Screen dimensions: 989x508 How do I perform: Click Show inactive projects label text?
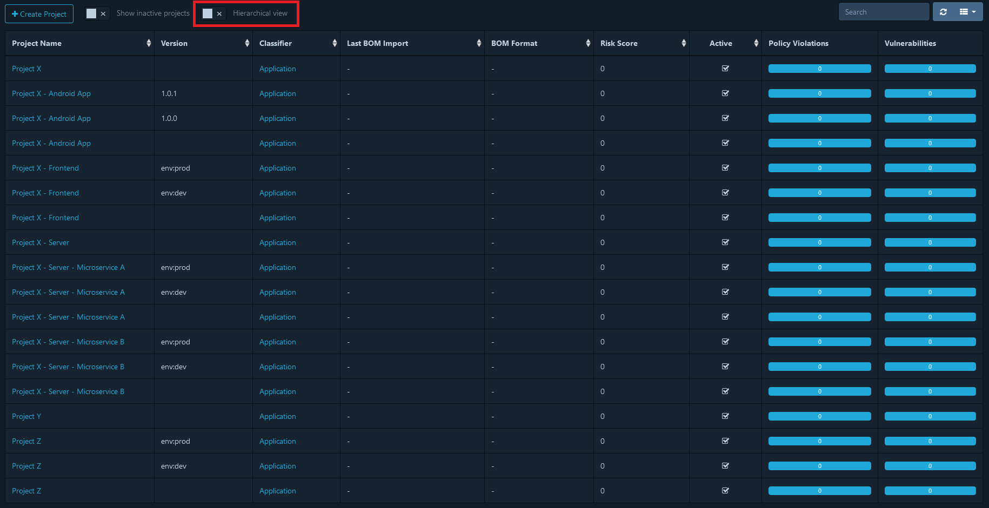pyautogui.click(x=153, y=13)
